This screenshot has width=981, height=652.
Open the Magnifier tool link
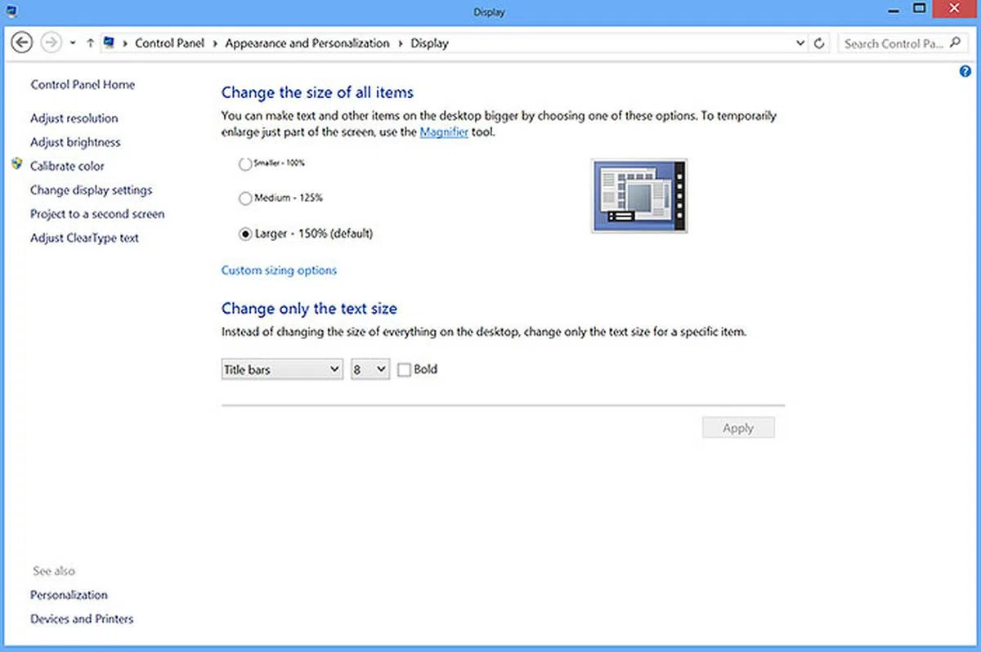pos(444,132)
